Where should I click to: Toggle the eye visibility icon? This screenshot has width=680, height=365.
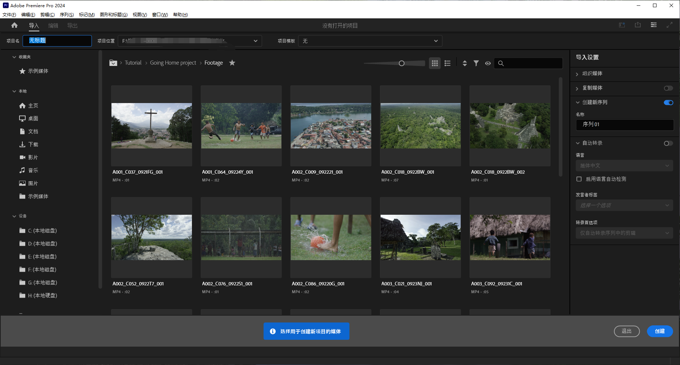coord(488,63)
